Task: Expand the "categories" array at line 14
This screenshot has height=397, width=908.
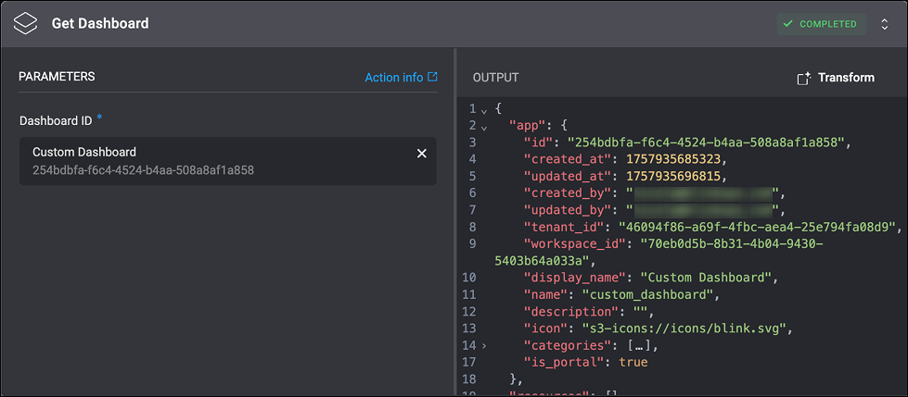Action: tap(484, 346)
